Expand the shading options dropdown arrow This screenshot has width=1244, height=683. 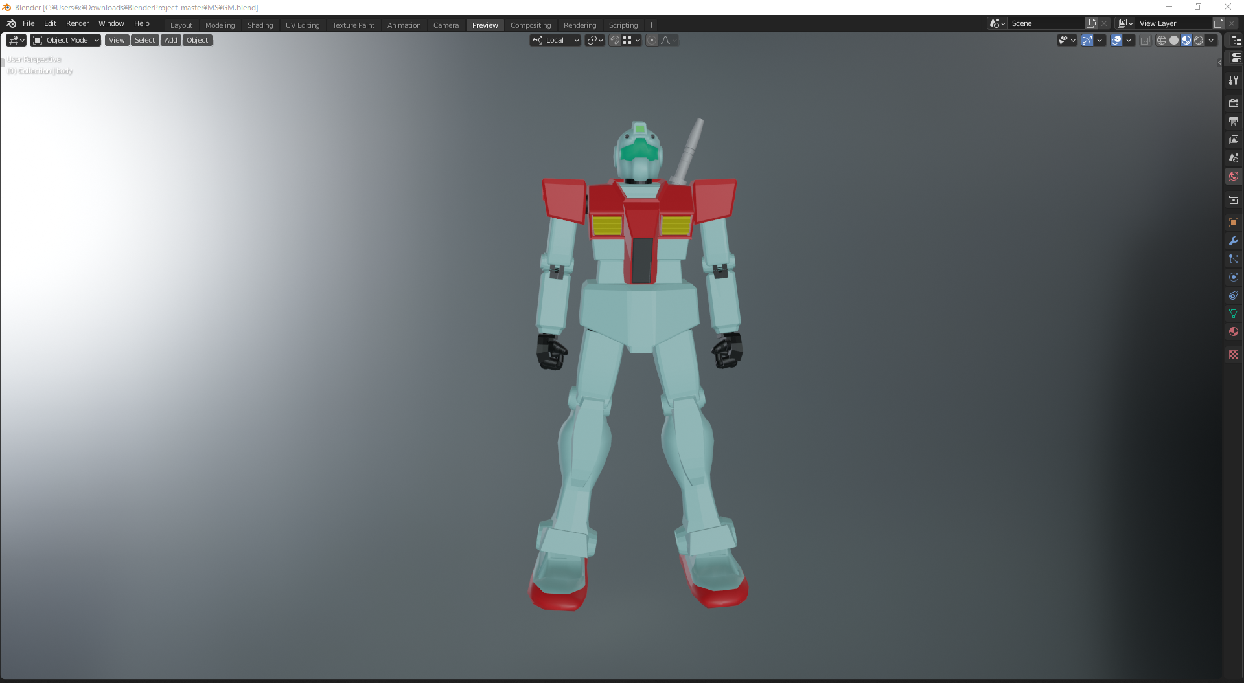click(1211, 40)
